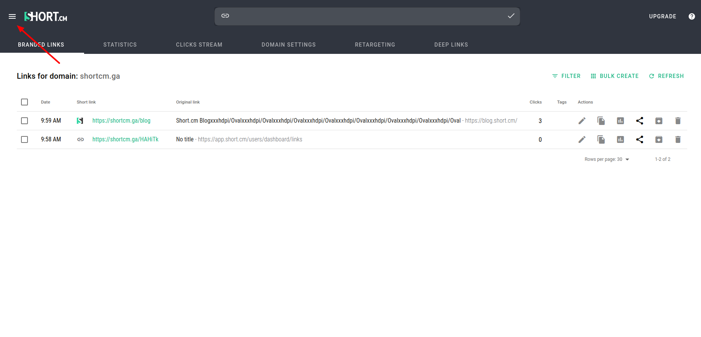Click the shortcm.ga domain name heading
This screenshot has height=337, width=701.
click(x=100, y=76)
